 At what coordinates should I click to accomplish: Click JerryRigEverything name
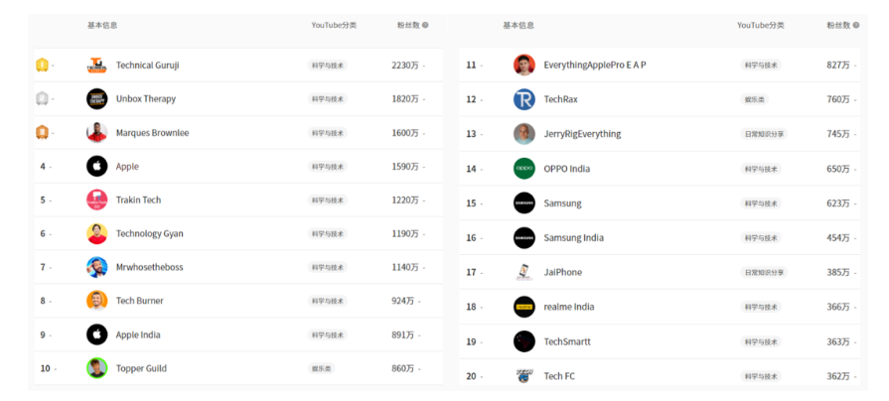coord(582,134)
